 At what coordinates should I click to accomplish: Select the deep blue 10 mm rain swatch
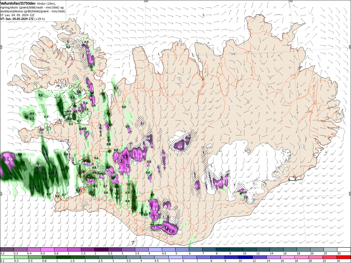click(x=246, y=257)
